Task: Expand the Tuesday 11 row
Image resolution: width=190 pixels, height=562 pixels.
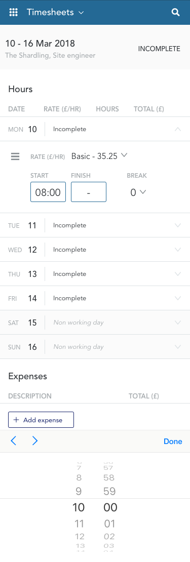Action: (x=95, y=225)
